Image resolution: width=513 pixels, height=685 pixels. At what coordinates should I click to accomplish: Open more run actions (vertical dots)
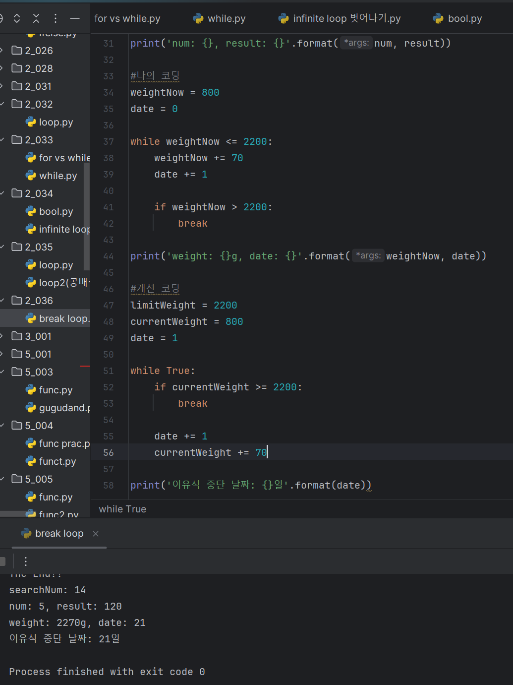pos(26,561)
